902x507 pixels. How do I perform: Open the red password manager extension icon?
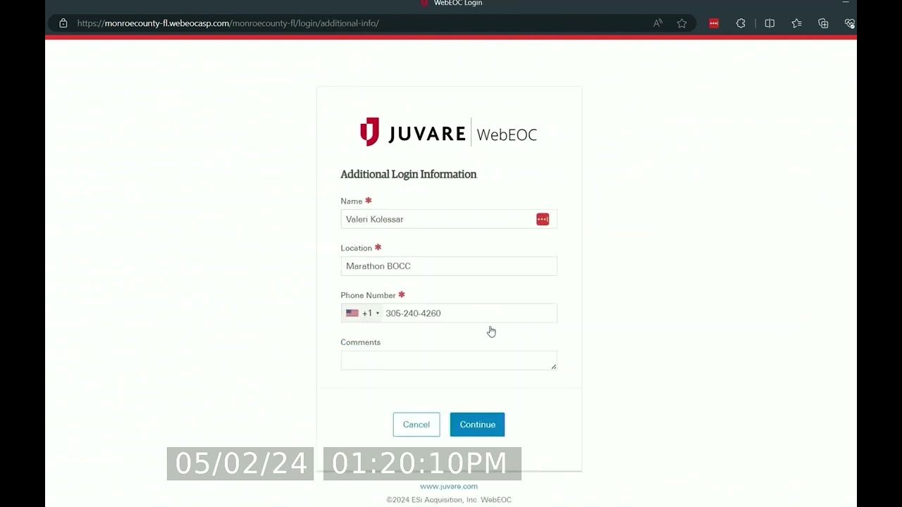(x=714, y=23)
